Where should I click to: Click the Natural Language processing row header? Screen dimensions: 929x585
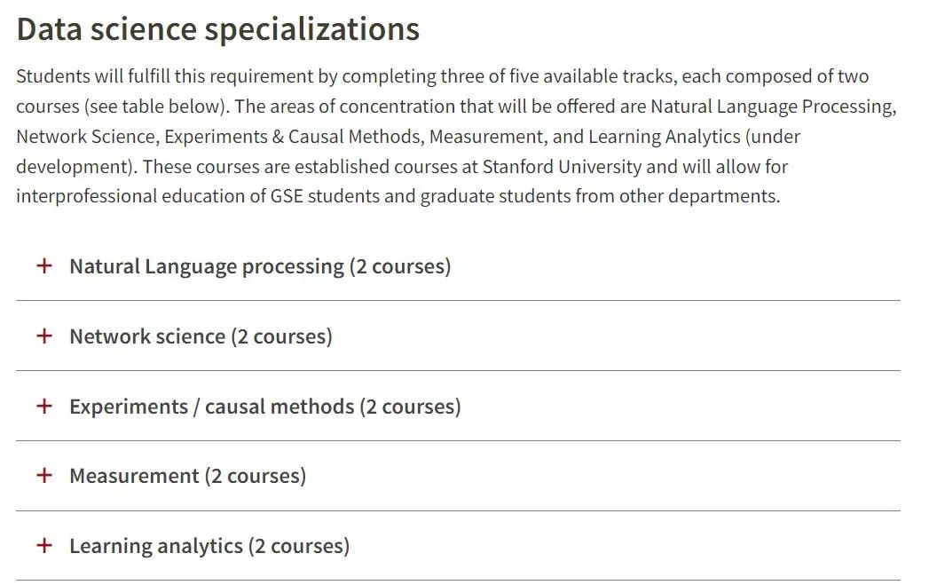click(x=257, y=265)
